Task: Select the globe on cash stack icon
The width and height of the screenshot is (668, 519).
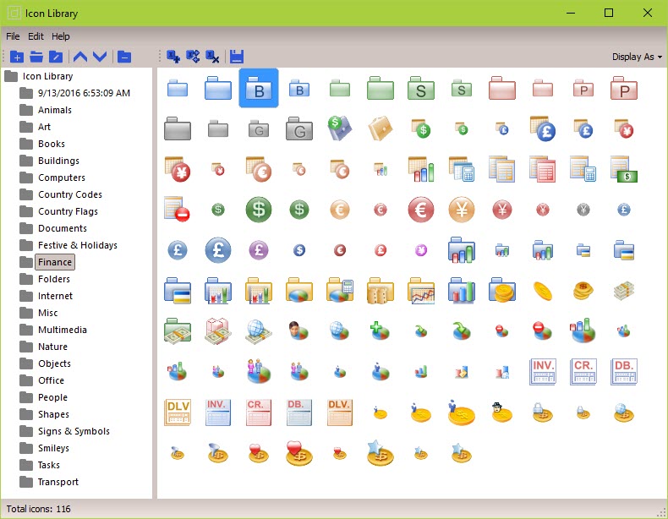Action: coord(259,331)
